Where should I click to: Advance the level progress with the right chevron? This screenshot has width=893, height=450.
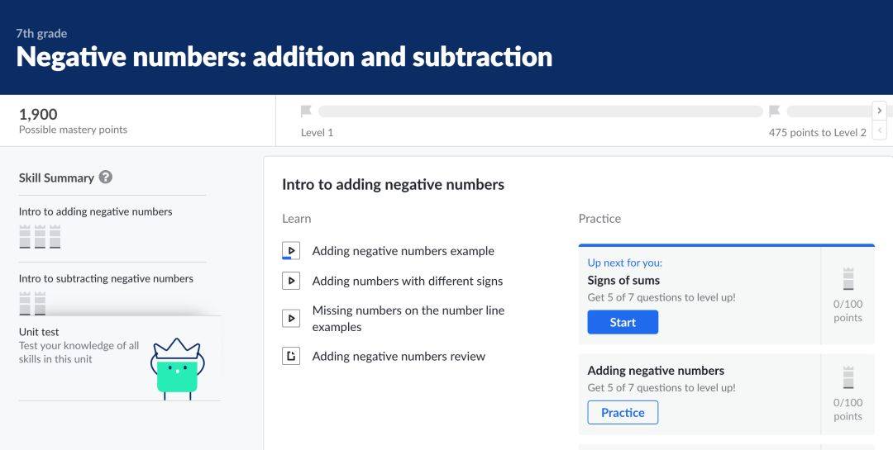coord(879,111)
